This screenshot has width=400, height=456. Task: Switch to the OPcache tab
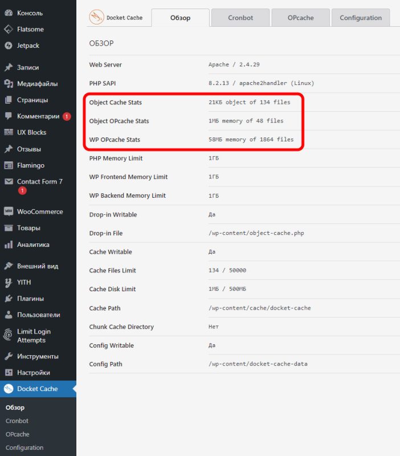pyautogui.click(x=300, y=18)
